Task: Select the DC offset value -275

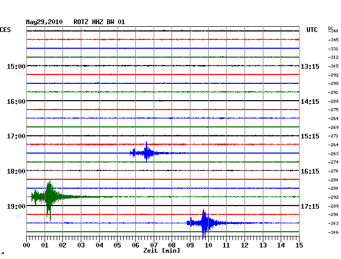Action: [333, 110]
